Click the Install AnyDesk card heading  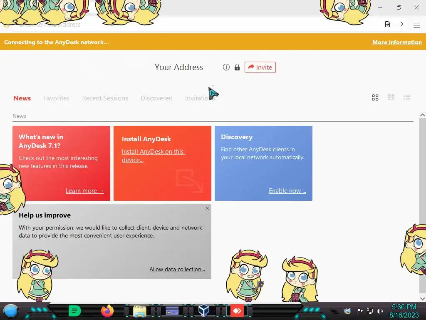[146, 139]
